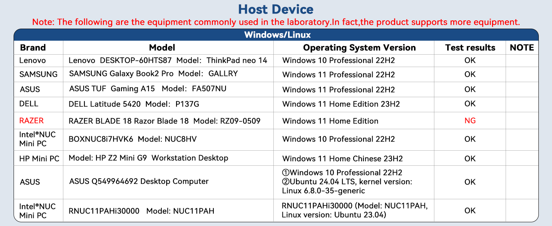The height and width of the screenshot is (226, 552).
Task: Click the OK result in the NUC11PAH row
Action: click(470, 211)
